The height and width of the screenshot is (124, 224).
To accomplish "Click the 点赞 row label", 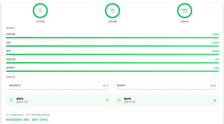I will pyautogui.click(x=8, y=43).
